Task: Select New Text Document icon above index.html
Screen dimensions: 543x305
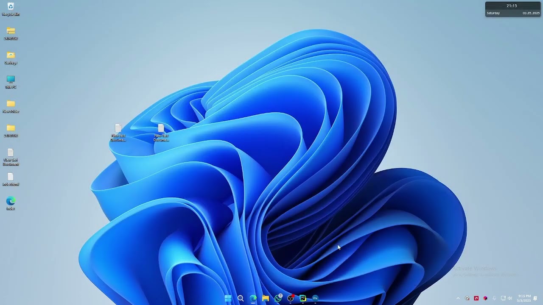Action: (11, 157)
